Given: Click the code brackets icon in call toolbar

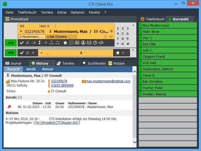Looking at the screenshot, I should [101, 43].
